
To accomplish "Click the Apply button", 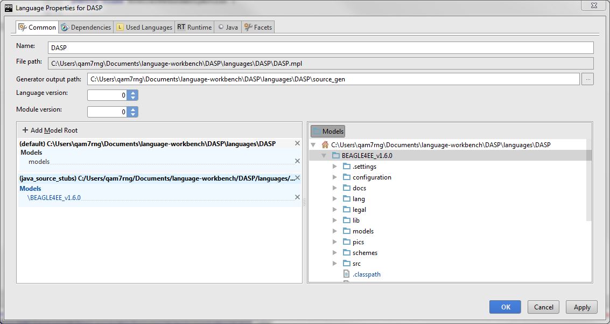I will pyautogui.click(x=581, y=307).
